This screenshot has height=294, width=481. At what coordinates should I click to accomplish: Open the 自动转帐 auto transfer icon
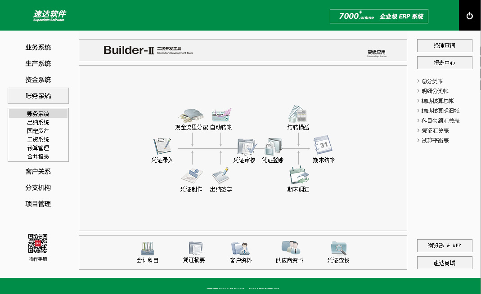pos(221,116)
